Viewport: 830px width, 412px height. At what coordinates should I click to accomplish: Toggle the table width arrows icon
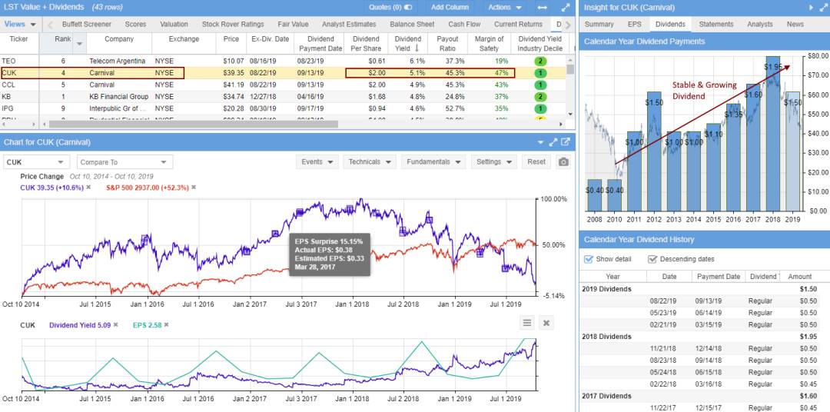tap(543, 8)
